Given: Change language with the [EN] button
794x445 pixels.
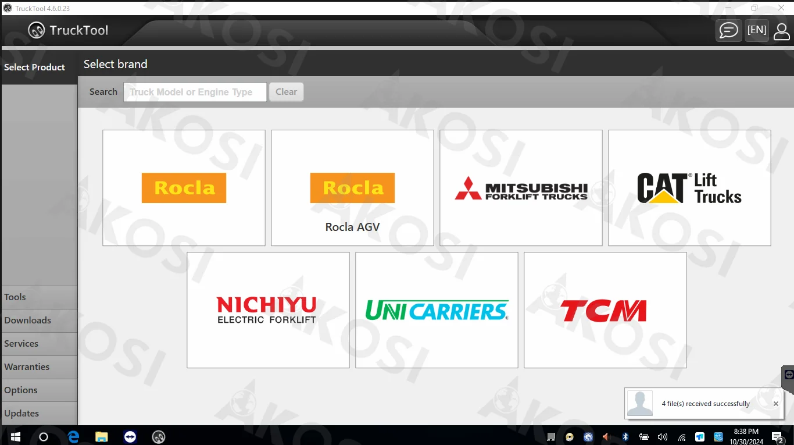Looking at the screenshot, I should coord(757,30).
